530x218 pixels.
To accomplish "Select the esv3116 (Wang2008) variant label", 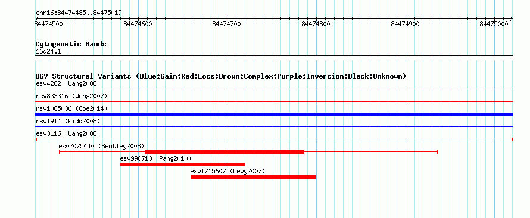I will (68, 133).
